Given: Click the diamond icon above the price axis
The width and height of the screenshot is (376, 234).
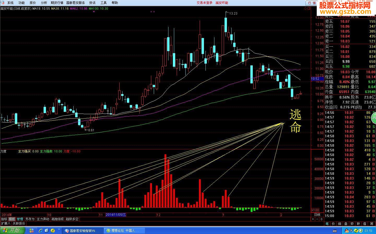Looking at the screenshot, I should point(305,8).
